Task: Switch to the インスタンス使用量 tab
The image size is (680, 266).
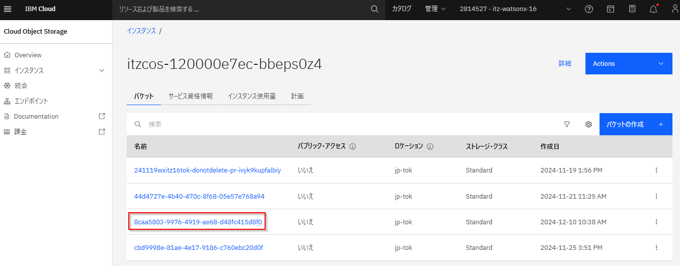Action: (x=251, y=96)
